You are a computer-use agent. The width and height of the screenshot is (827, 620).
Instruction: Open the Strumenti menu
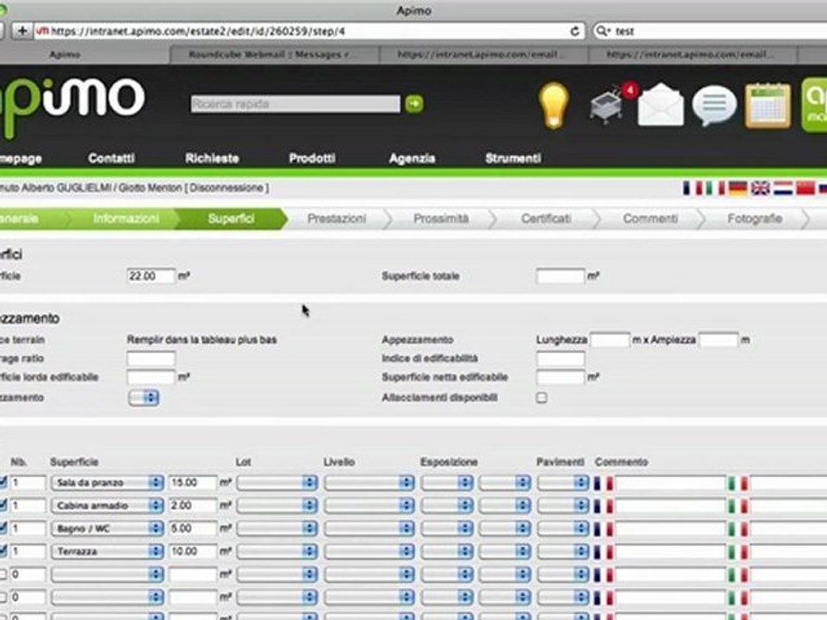pos(513,158)
